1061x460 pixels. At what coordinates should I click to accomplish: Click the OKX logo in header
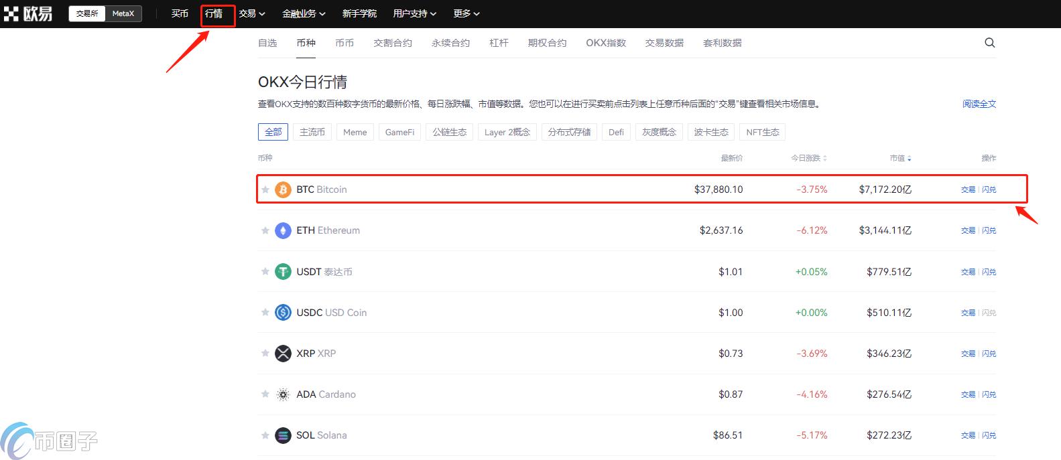coord(28,13)
